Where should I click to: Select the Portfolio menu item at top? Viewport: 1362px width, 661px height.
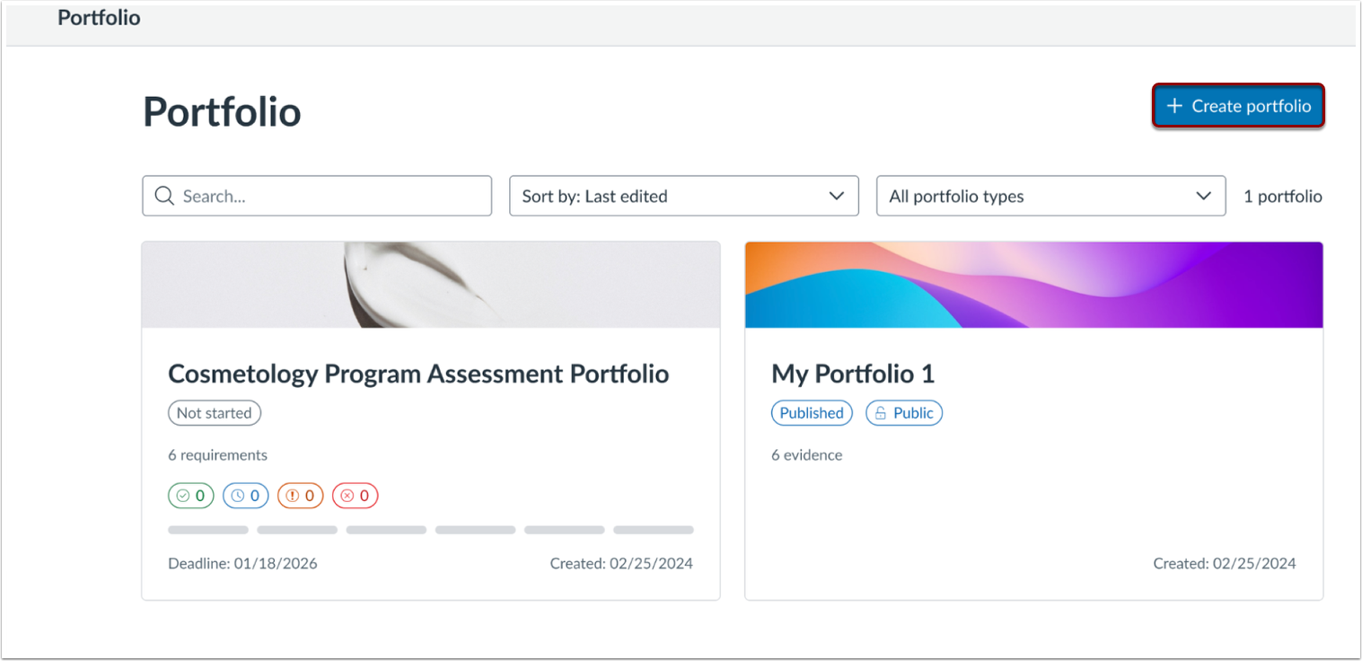[x=99, y=17]
